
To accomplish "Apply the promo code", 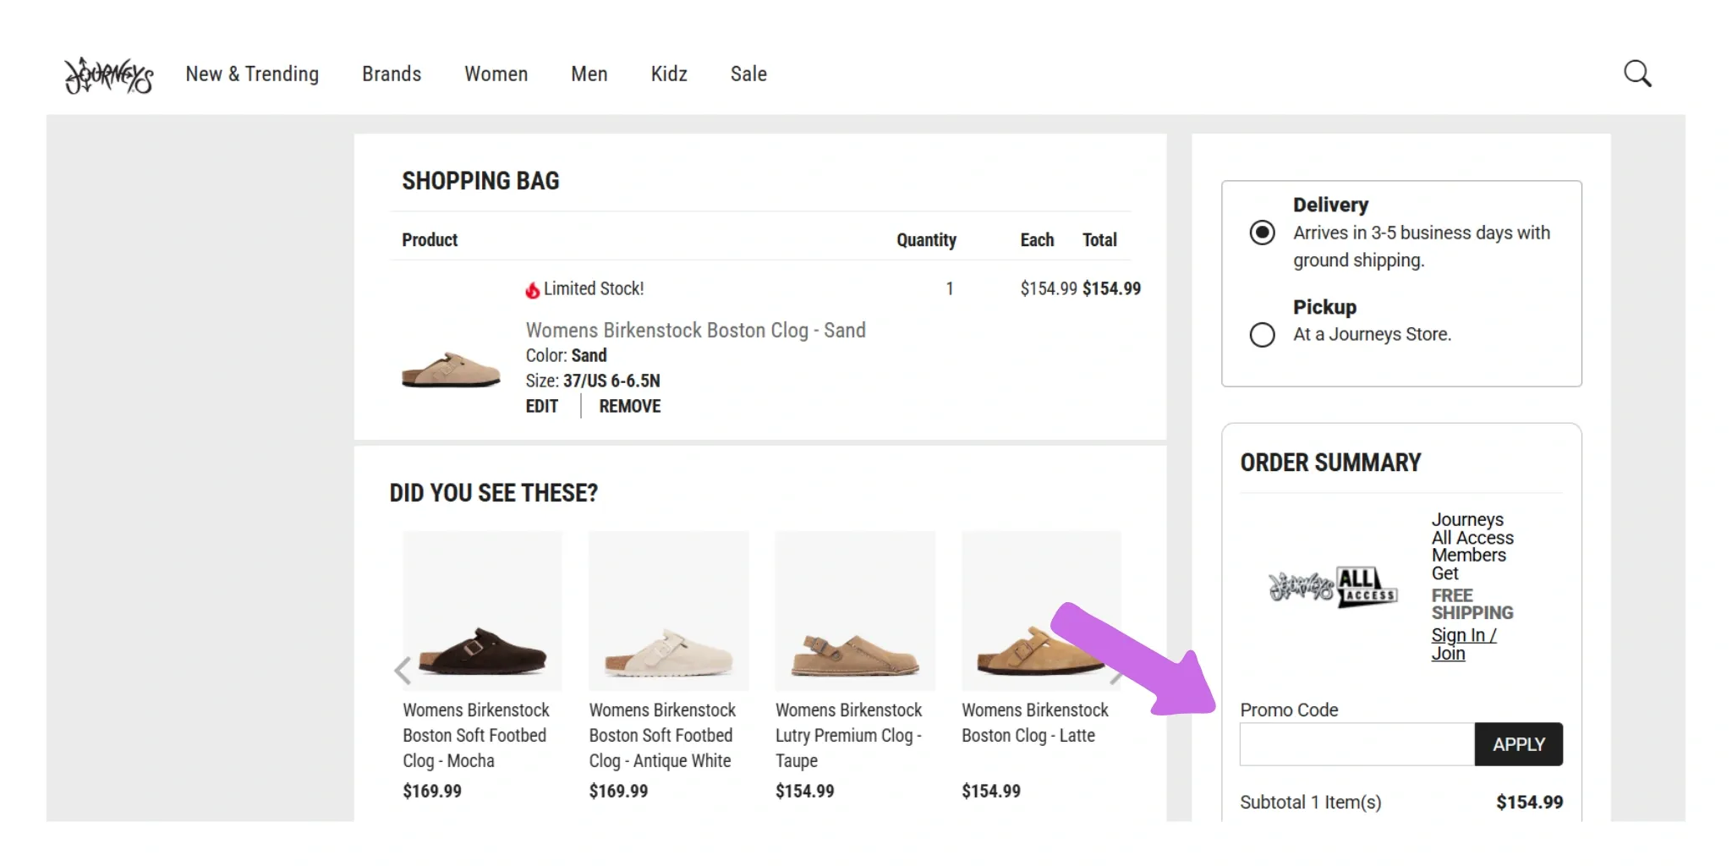I will [x=1519, y=743].
